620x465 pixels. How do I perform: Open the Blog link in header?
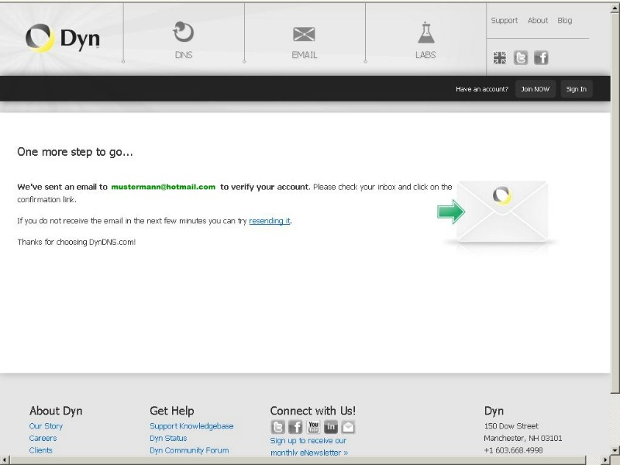click(564, 21)
